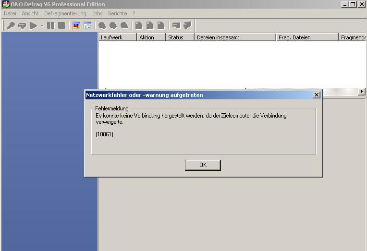The image size is (367, 251).
Task: Click the computer connect toolbar icon
Action: (x=22, y=25)
